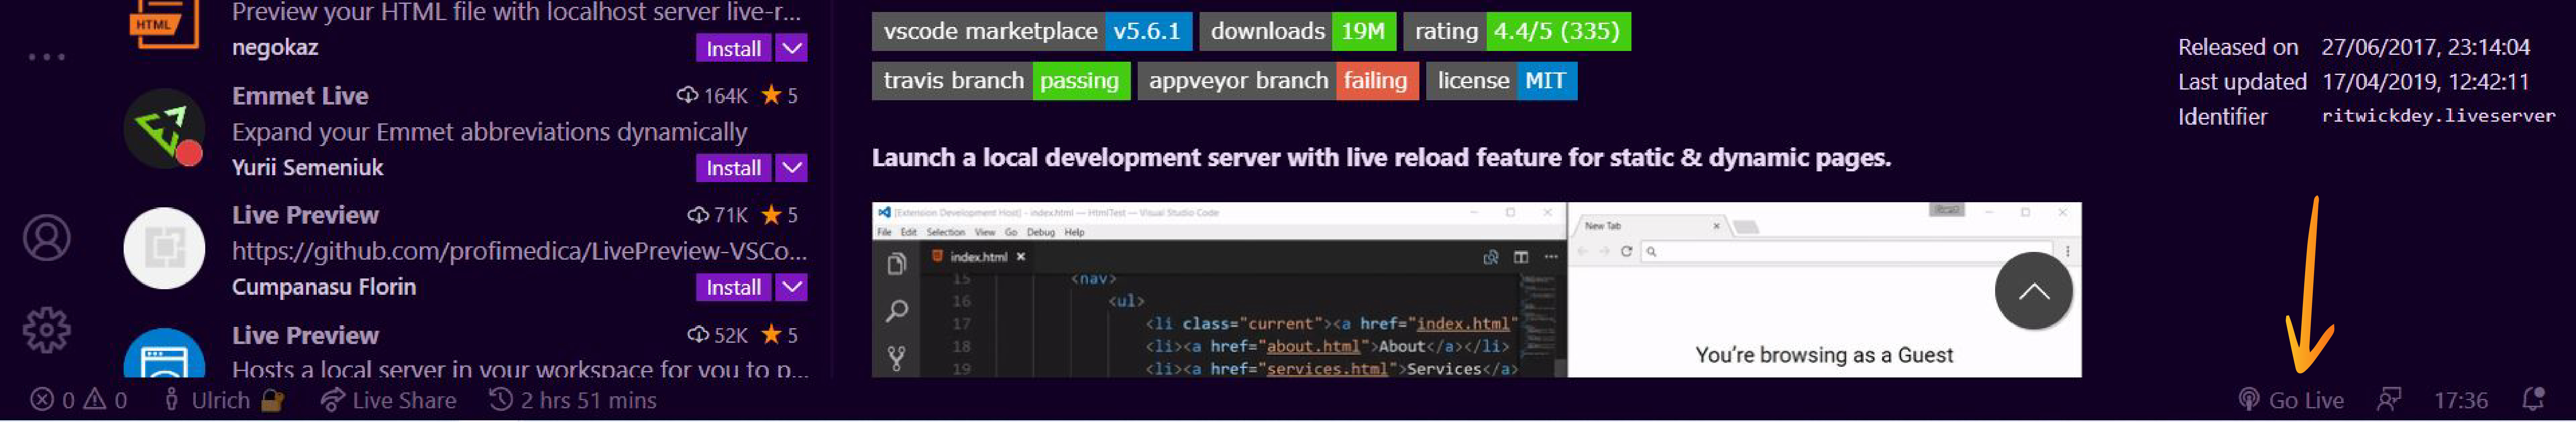Select the Emmet Live extension title
Viewport: 2576px width, 422px height.
(300, 96)
